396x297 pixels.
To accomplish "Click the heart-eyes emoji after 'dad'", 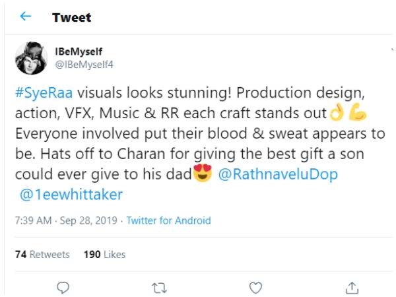I will pyautogui.click(x=203, y=173).
